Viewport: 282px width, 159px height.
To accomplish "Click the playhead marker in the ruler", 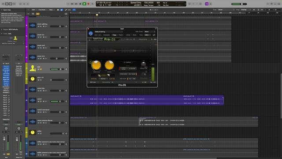I will click(97, 15).
